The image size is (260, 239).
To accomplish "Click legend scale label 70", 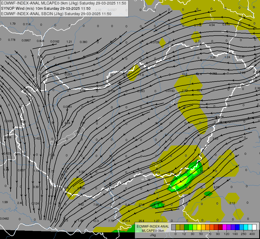I will pyautogui.click(x=210, y=234).
